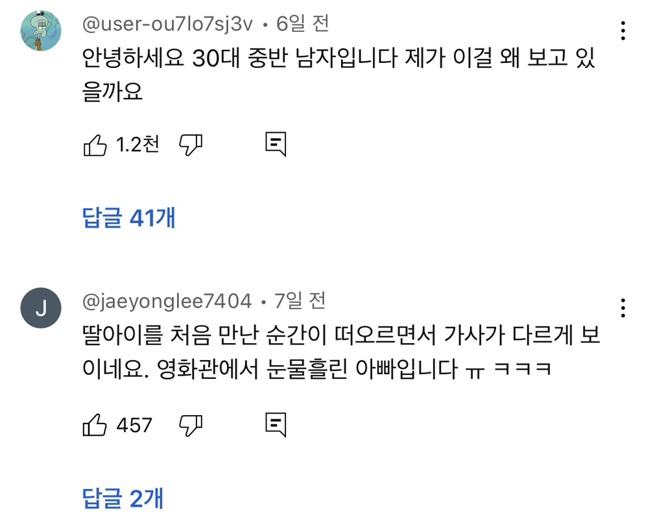Image resolution: width=664 pixels, height=528 pixels.
Task: Dislike the 30대 중반 남자 comment
Action: coord(191,145)
